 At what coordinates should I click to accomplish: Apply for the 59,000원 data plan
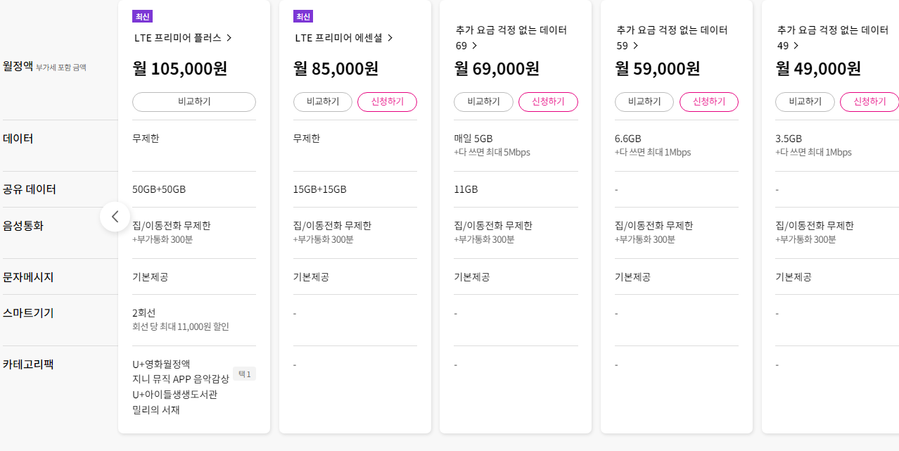[x=709, y=102]
